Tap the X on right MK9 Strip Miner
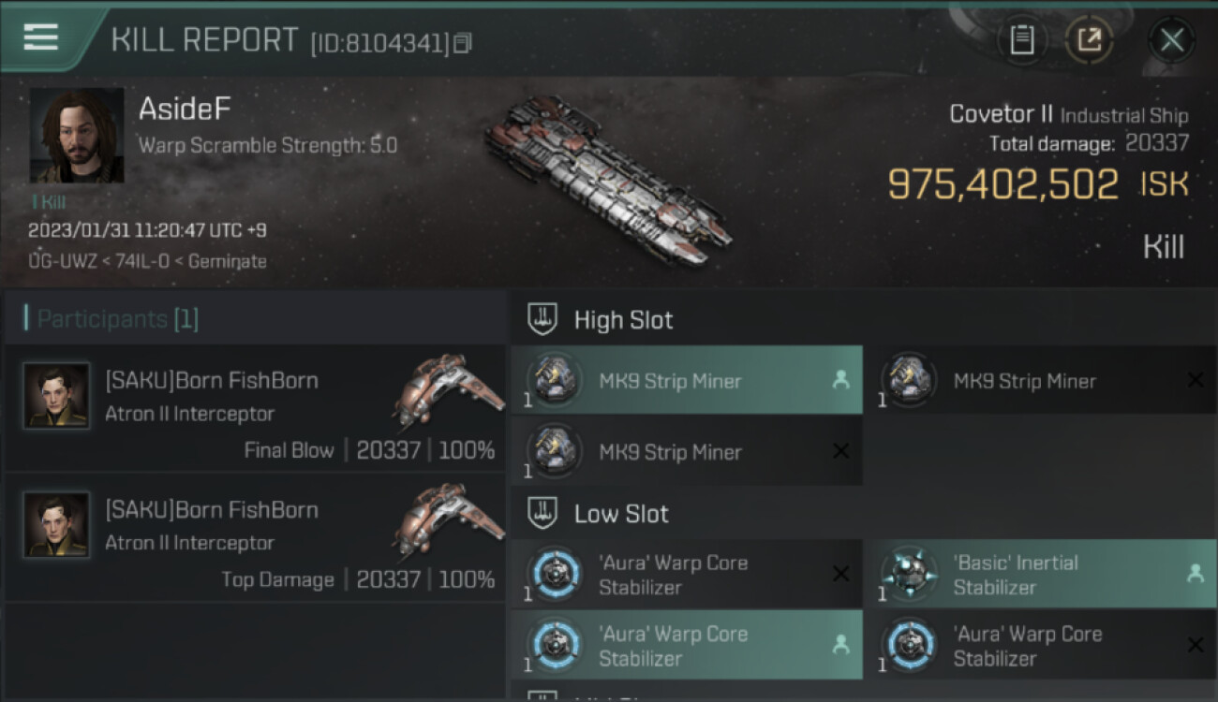The width and height of the screenshot is (1218, 702). pos(1195,380)
